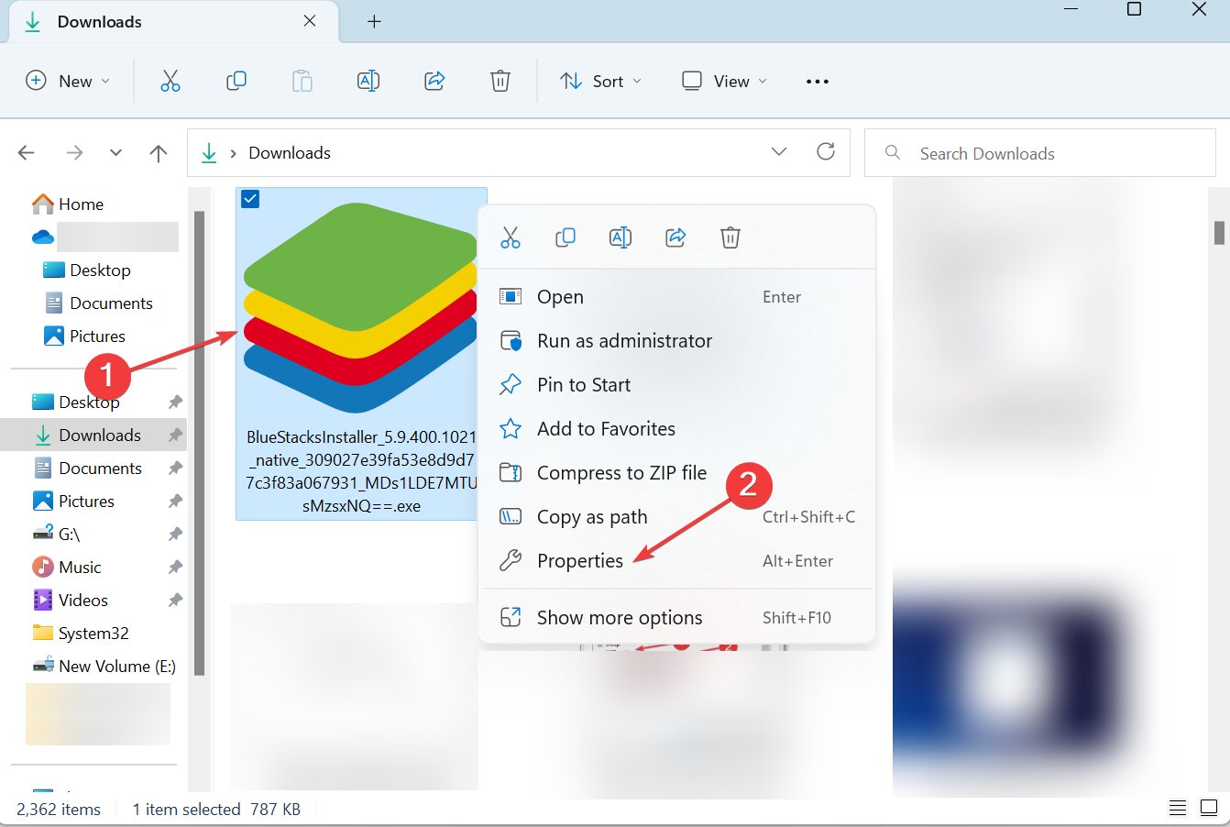Click the Downloads breadcrumb in the address bar
Image resolution: width=1230 pixels, height=827 pixels.
pyautogui.click(x=290, y=153)
